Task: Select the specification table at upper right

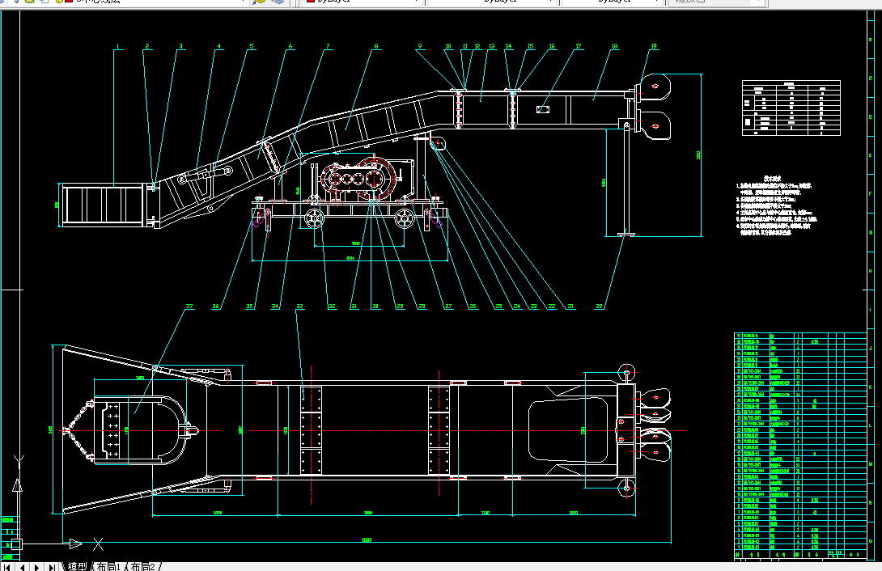Action: (x=791, y=108)
